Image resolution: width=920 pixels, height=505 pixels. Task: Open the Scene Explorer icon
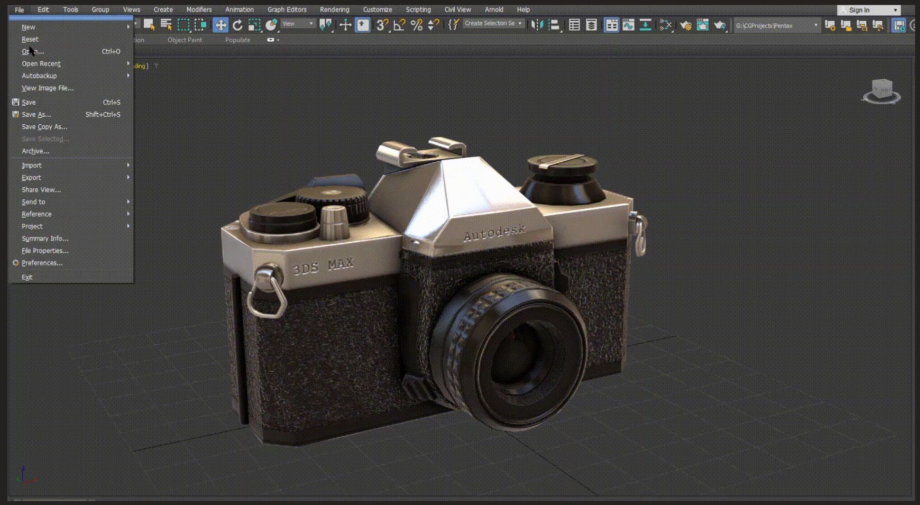(574, 25)
